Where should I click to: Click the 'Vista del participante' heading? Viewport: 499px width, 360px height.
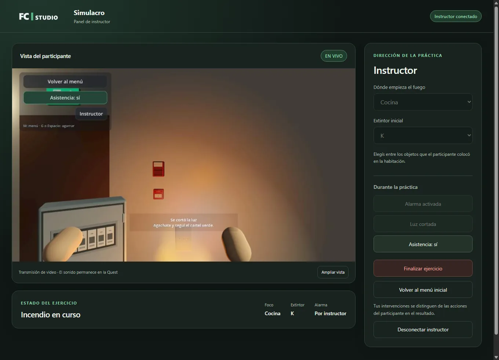pyautogui.click(x=45, y=56)
